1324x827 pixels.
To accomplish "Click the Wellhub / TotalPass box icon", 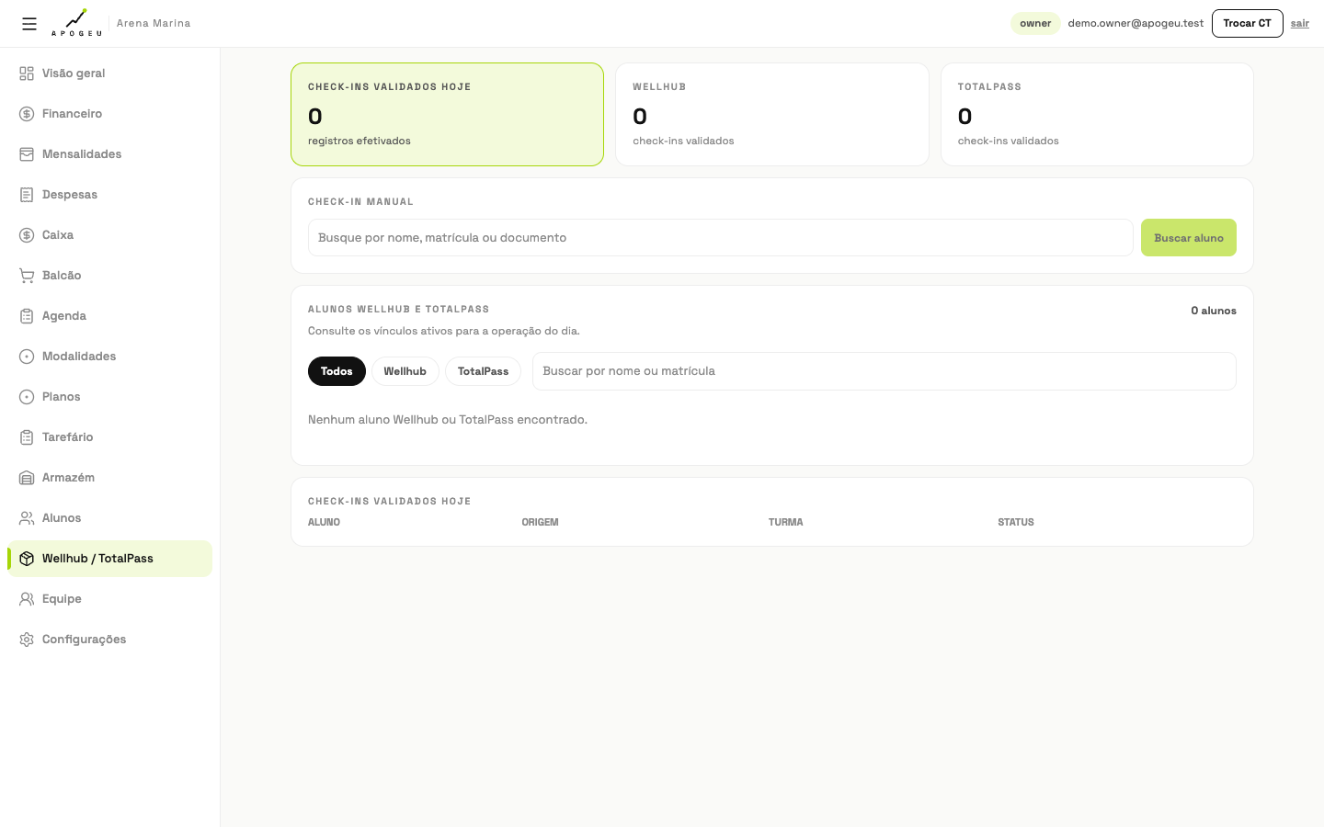I will point(27,559).
